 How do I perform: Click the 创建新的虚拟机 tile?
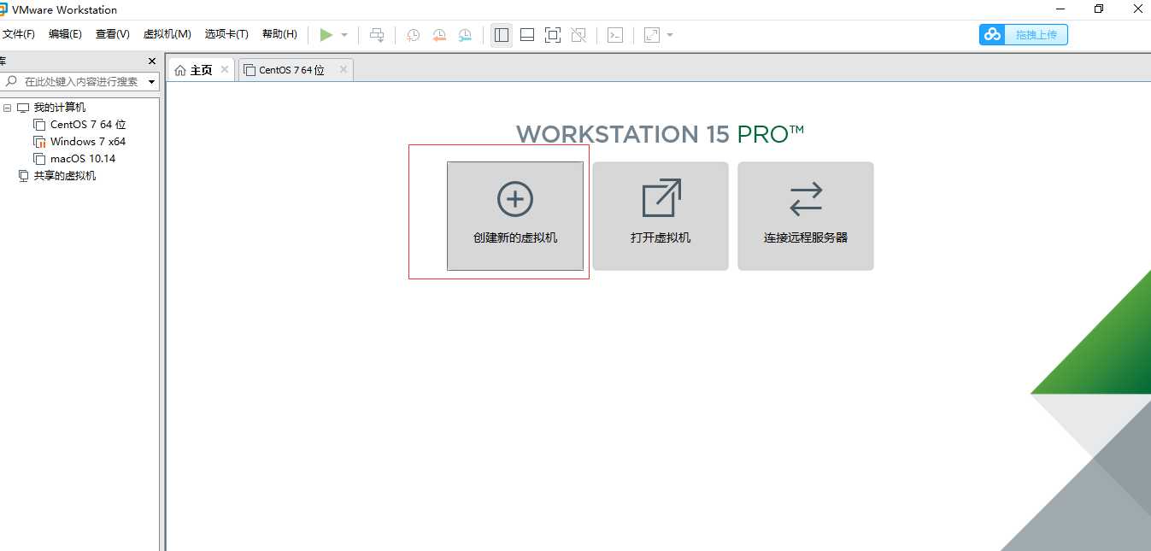[x=515, y=216]
